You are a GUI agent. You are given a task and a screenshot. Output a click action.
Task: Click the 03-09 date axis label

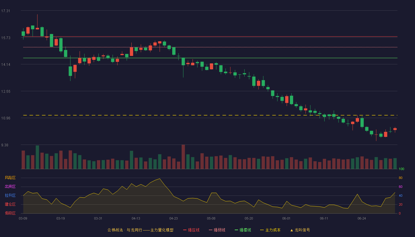[23, 218]
